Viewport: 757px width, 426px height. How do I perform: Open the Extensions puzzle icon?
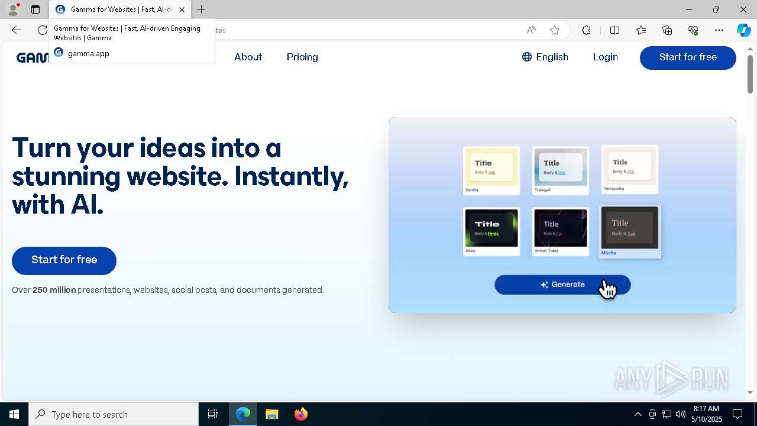tap(586, 30)
